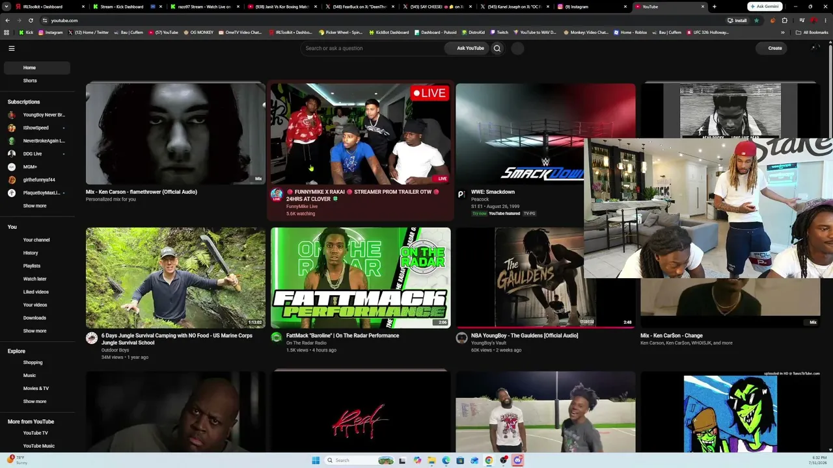Play the Ken Carson flamethrower mix thumbnail
The height and width of the screenshot is (468, 833).
pos(175,133)
